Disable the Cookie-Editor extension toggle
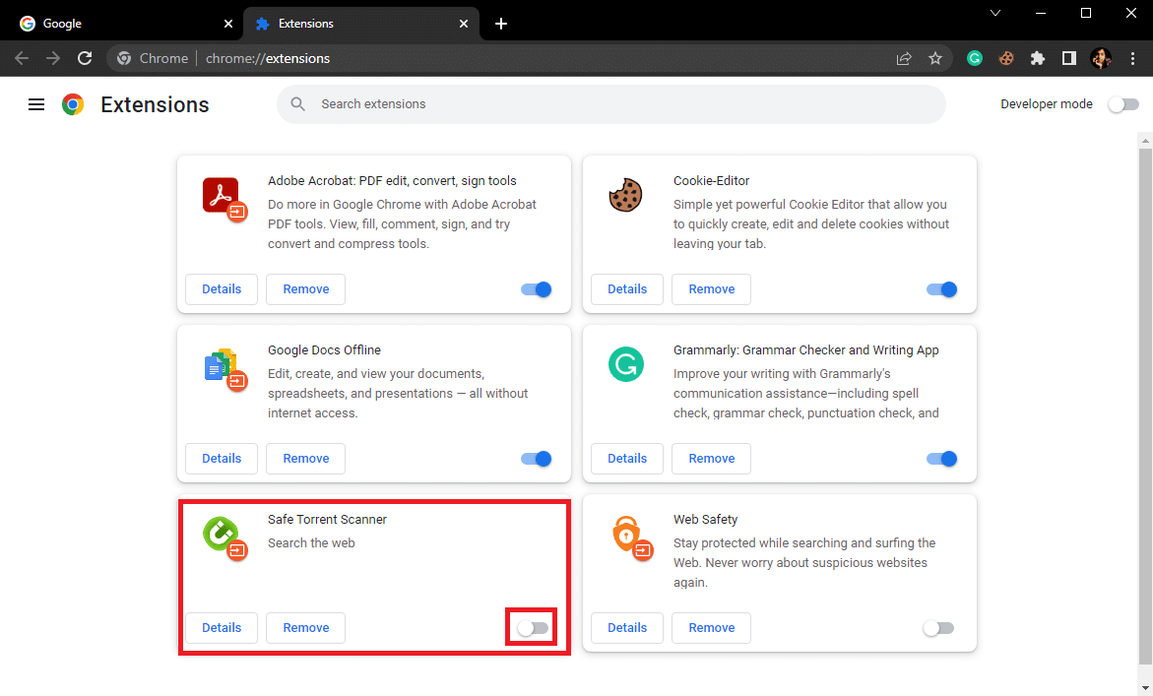 941,289
